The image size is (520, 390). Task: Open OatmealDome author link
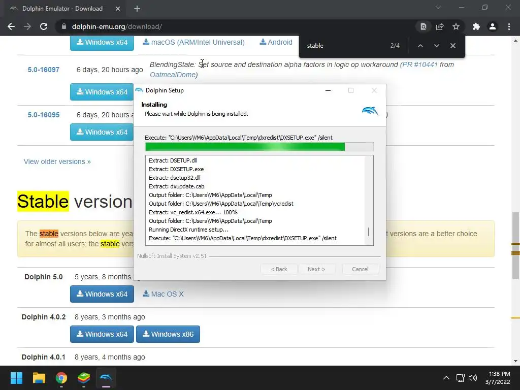[173, 75]
